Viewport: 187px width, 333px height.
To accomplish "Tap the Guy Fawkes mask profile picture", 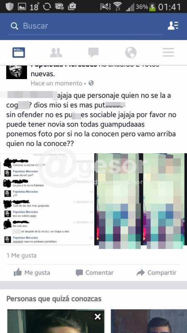I will (17, 72).
